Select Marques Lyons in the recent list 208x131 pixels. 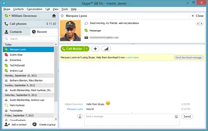28,49
